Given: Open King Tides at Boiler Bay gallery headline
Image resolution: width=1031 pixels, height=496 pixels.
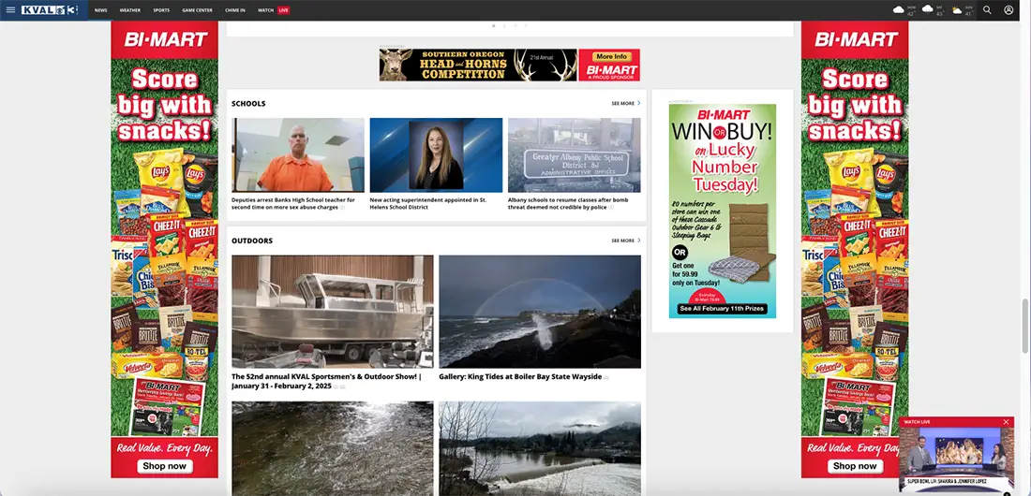Looking at the screenshot, I should pos(520,377).
